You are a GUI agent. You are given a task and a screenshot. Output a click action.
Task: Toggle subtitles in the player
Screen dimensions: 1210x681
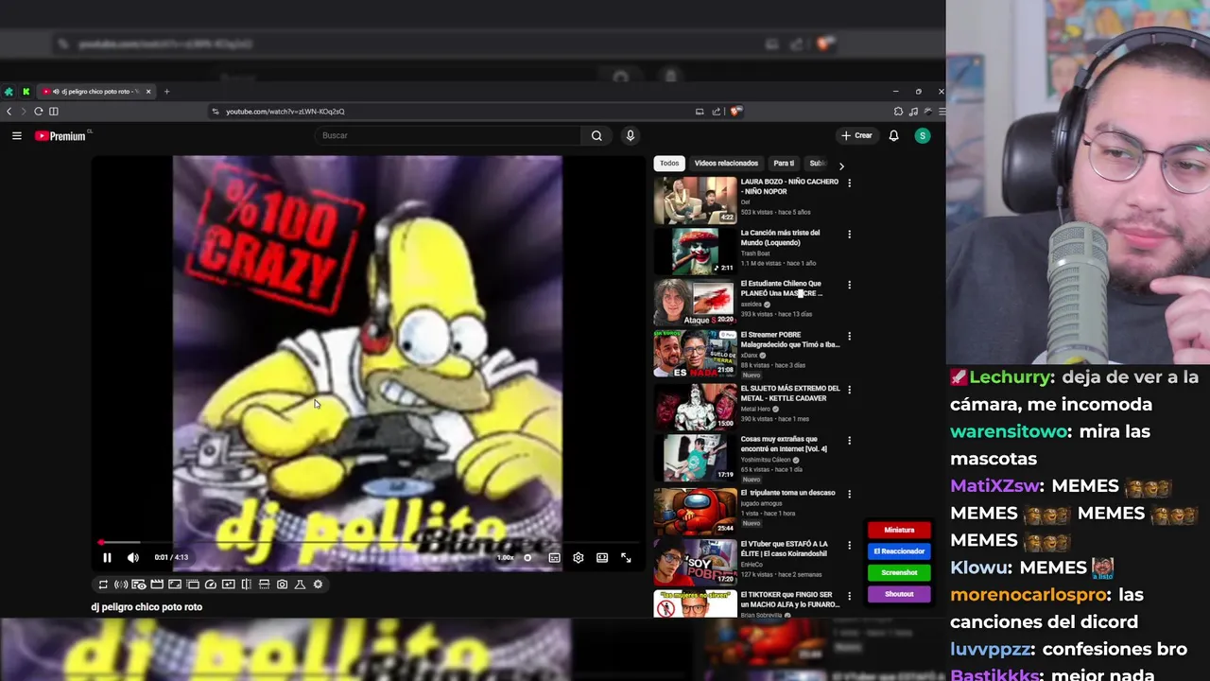point(554,558)
